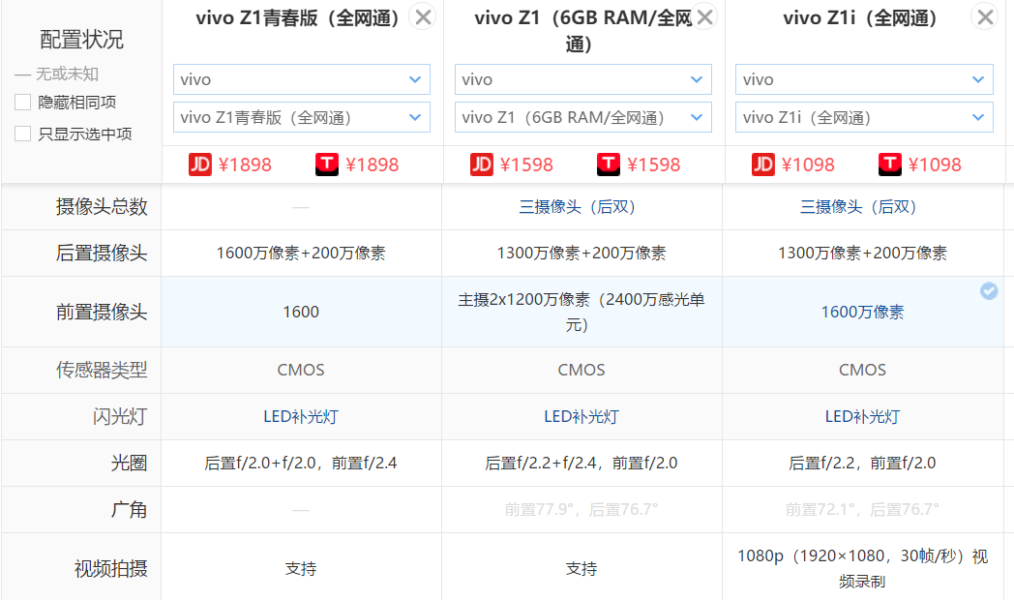
Task: Select the 广角 row label
Action: (129, 509)
